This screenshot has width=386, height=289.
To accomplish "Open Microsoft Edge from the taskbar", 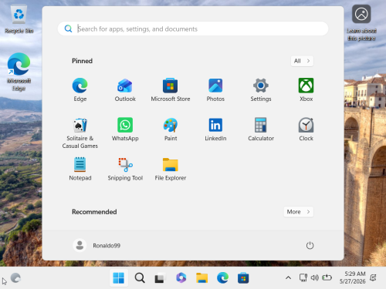I will (222, 278).
